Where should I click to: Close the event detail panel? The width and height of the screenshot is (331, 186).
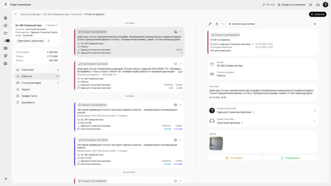pos(315,24)
